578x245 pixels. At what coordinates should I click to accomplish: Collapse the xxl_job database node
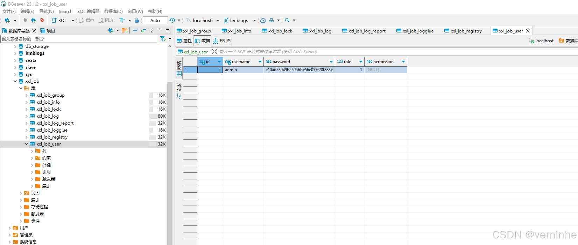(x=15, y=81)
